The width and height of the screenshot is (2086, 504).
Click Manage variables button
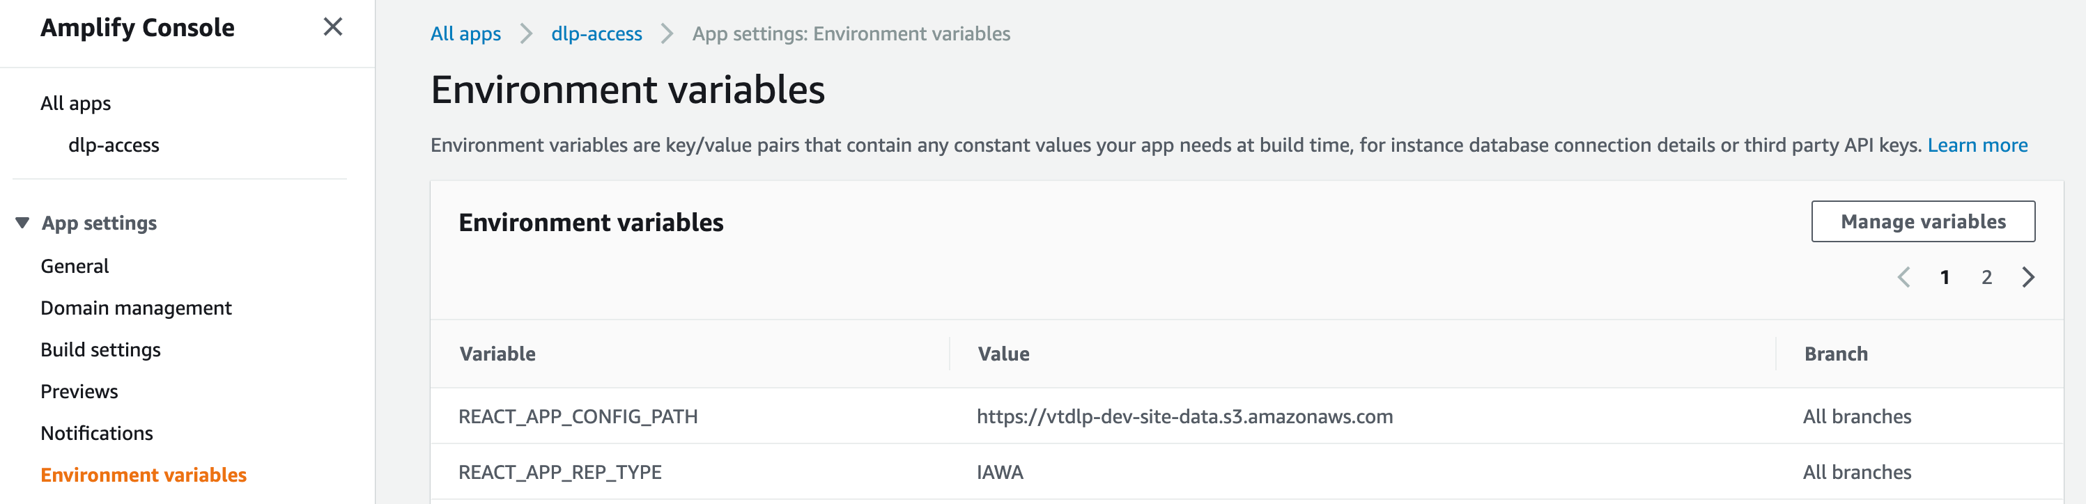coord(1922,221)
